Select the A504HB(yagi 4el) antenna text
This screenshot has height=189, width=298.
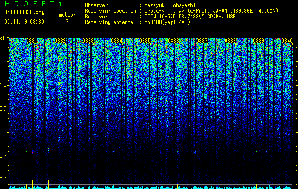(x=167, y=22)
